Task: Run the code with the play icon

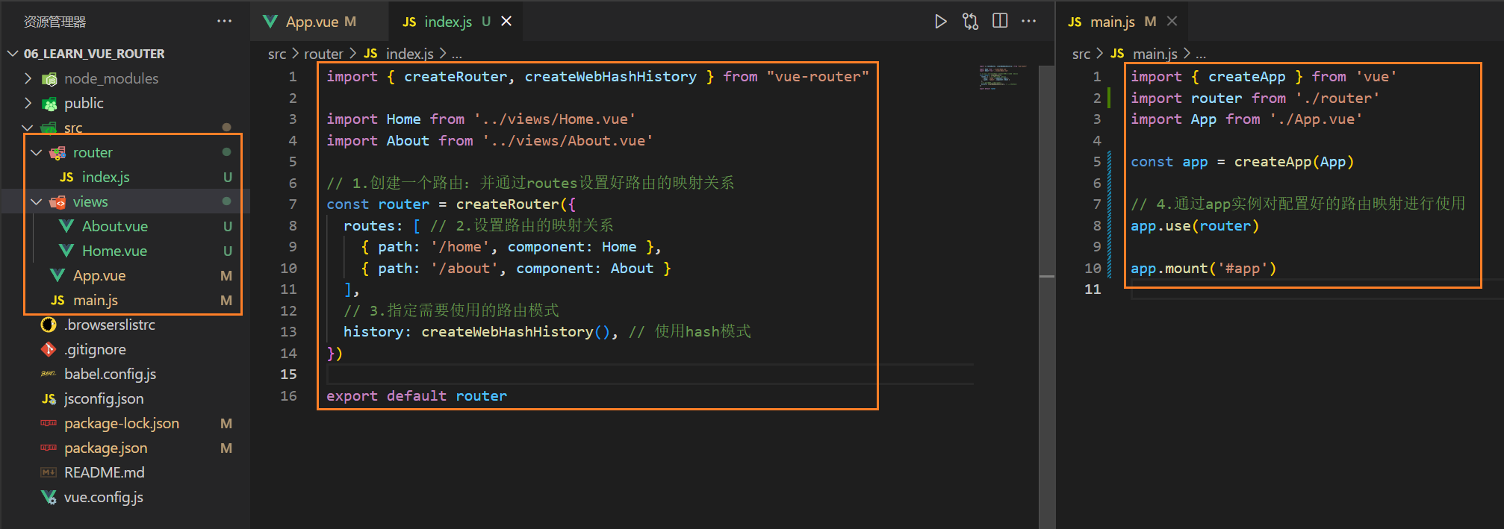Action: (x=940, y=22)
